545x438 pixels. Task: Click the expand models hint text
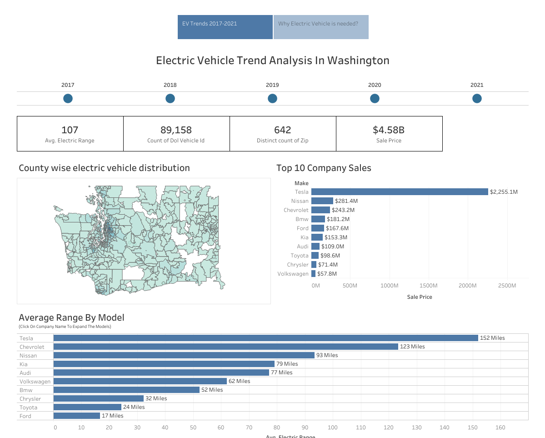tap(65, 327)
